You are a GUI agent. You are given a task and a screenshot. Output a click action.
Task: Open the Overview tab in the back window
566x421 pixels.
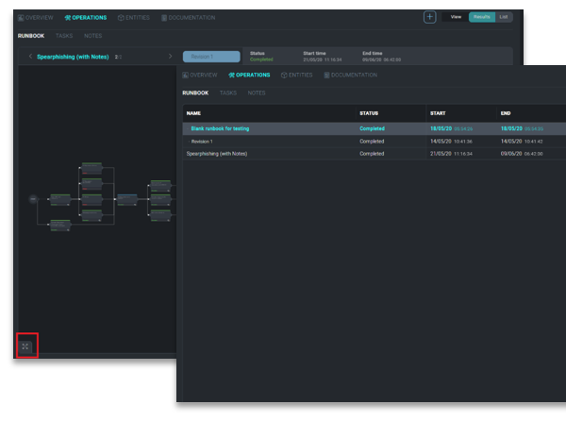pos(37,18)
